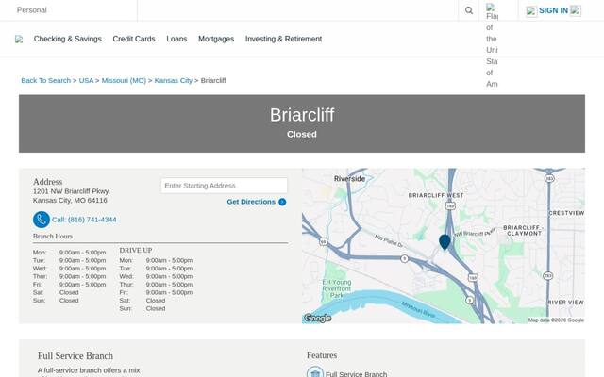Screen dimensions: 604x377
Task: Open the Credit Cards menu
Action: pos(134,39)
